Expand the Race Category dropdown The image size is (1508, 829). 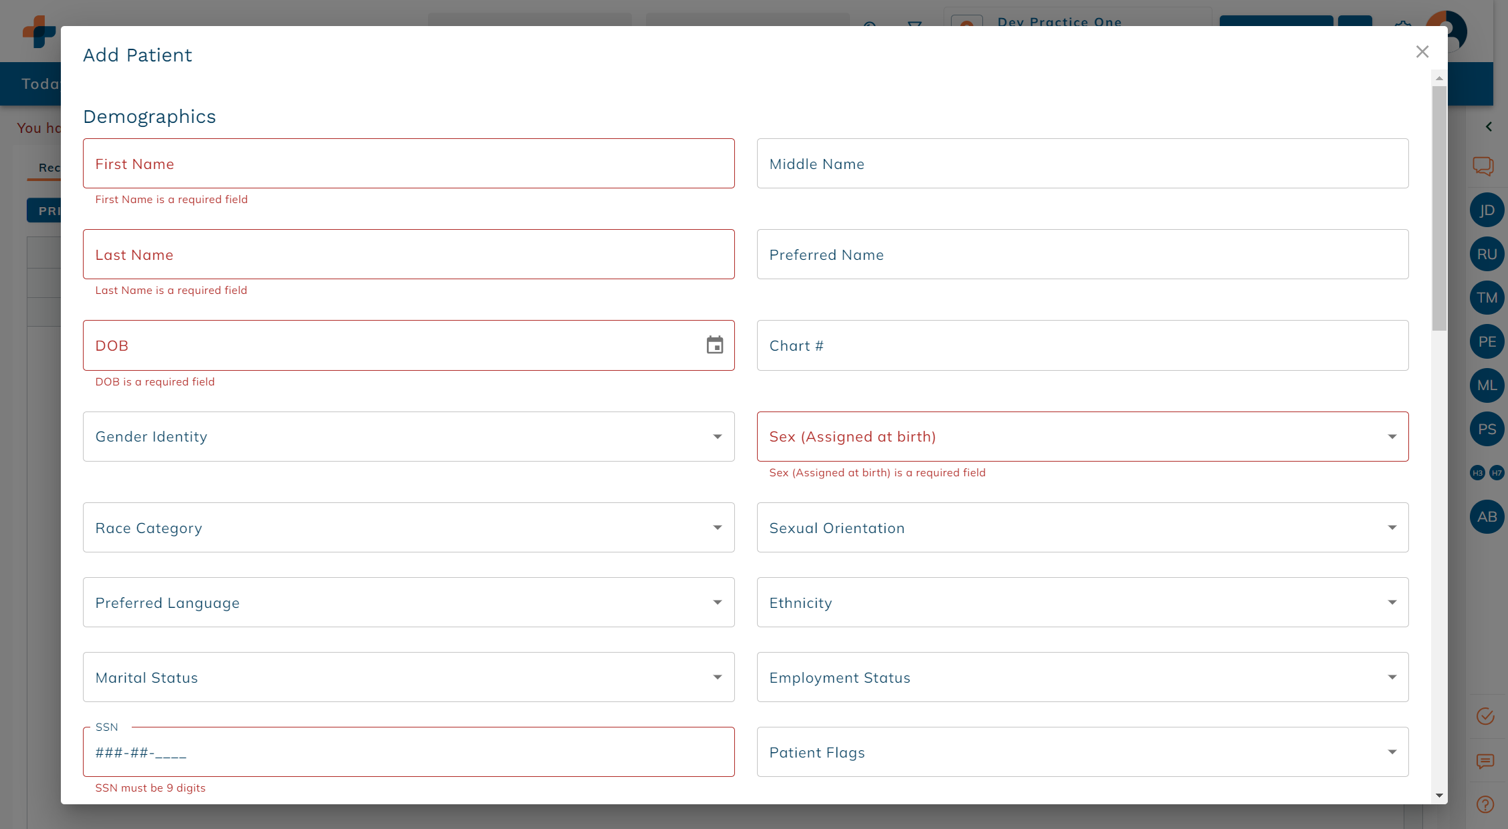409,528
